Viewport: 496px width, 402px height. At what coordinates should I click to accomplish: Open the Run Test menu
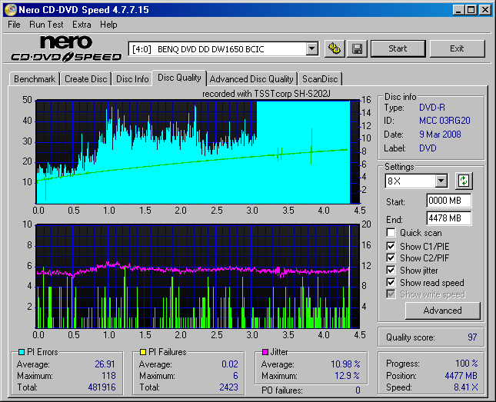pyautogui.click(x=46, y=25)
